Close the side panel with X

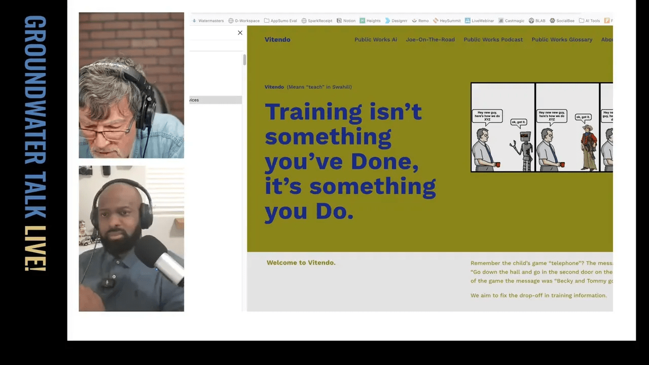pyautogui.click(x=240, y=33)
